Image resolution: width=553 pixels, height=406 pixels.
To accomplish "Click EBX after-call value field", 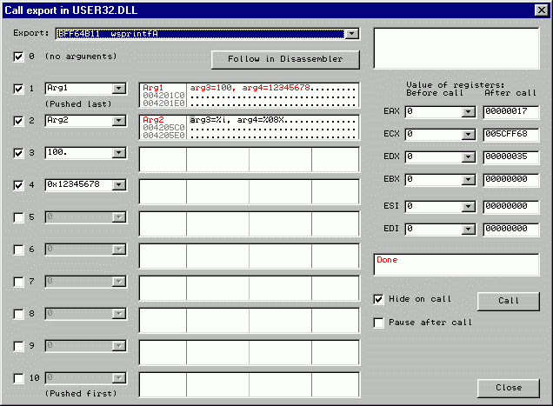I will pos(511,180).
